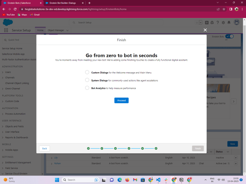This screenshot has width=246, height=184.
Task: Open a new browser tab with plus
Action: 89,3
